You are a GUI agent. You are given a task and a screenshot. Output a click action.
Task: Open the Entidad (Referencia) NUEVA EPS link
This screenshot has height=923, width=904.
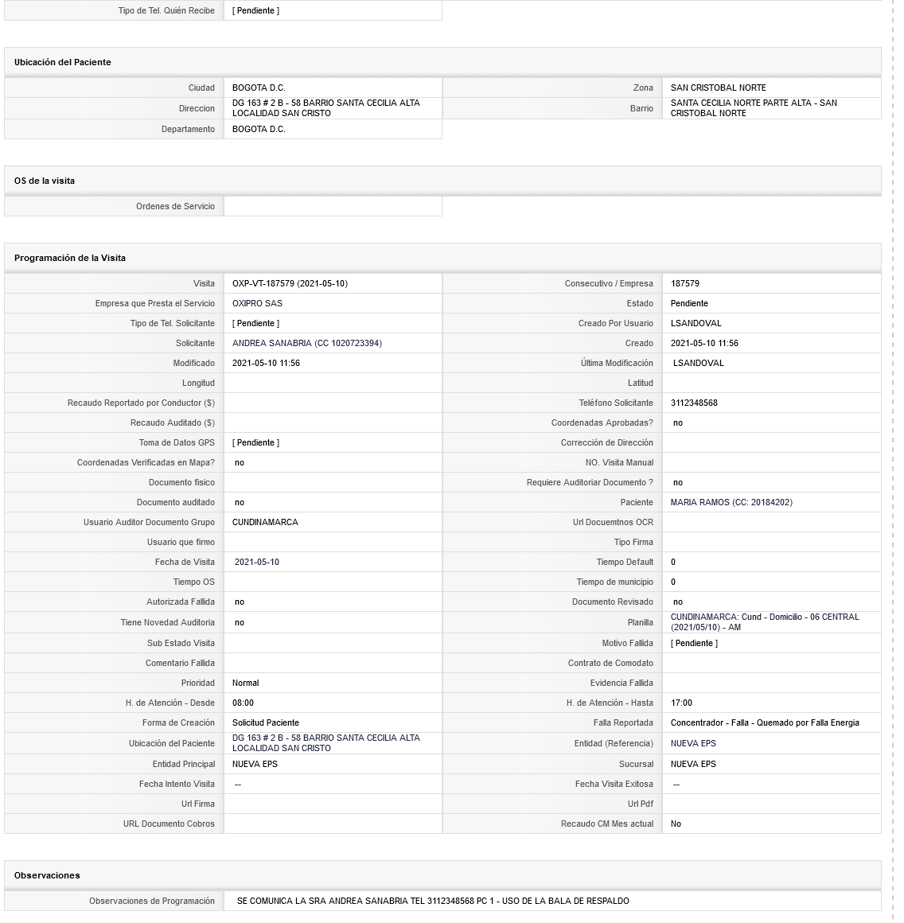tap(693, 743)
